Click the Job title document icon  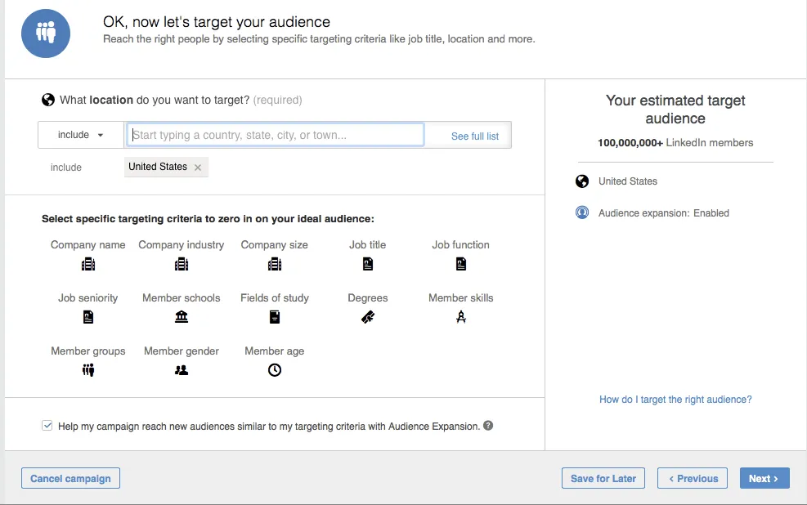(367, 264)
